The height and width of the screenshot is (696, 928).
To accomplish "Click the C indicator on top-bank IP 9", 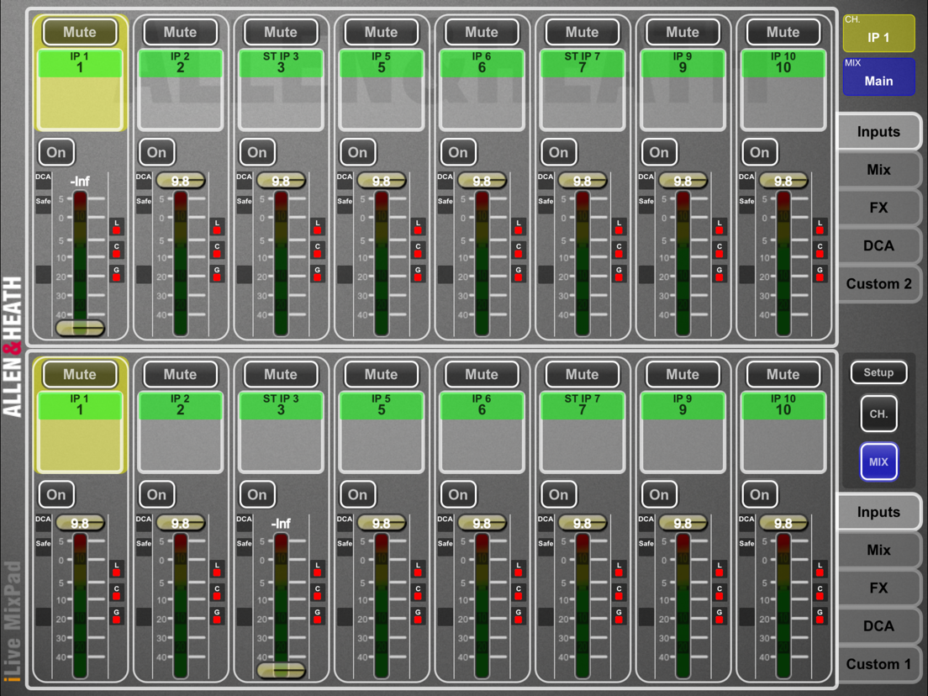I will click(x=719, y=250).
